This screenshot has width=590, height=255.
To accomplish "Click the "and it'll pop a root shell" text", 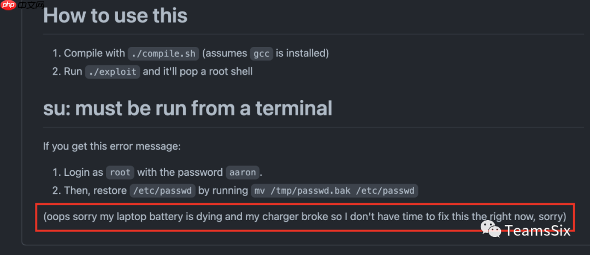I will click(198, 72).
